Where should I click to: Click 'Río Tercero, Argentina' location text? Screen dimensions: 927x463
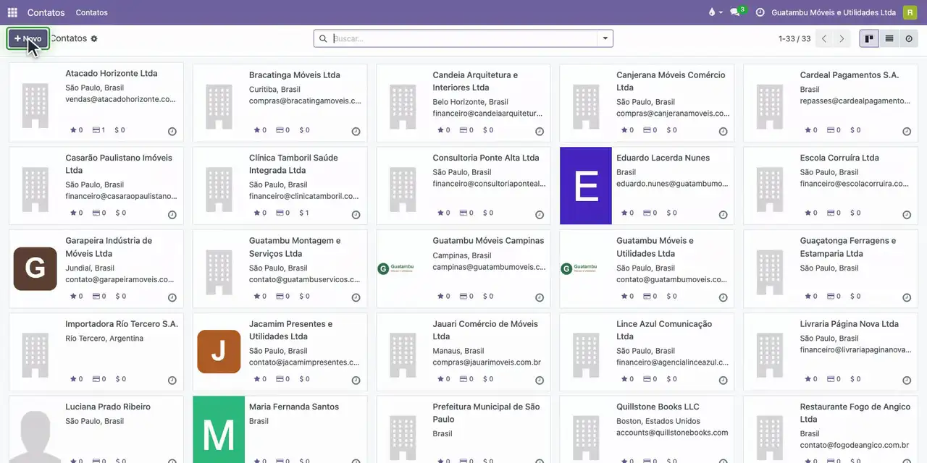(x=104, y=338)
